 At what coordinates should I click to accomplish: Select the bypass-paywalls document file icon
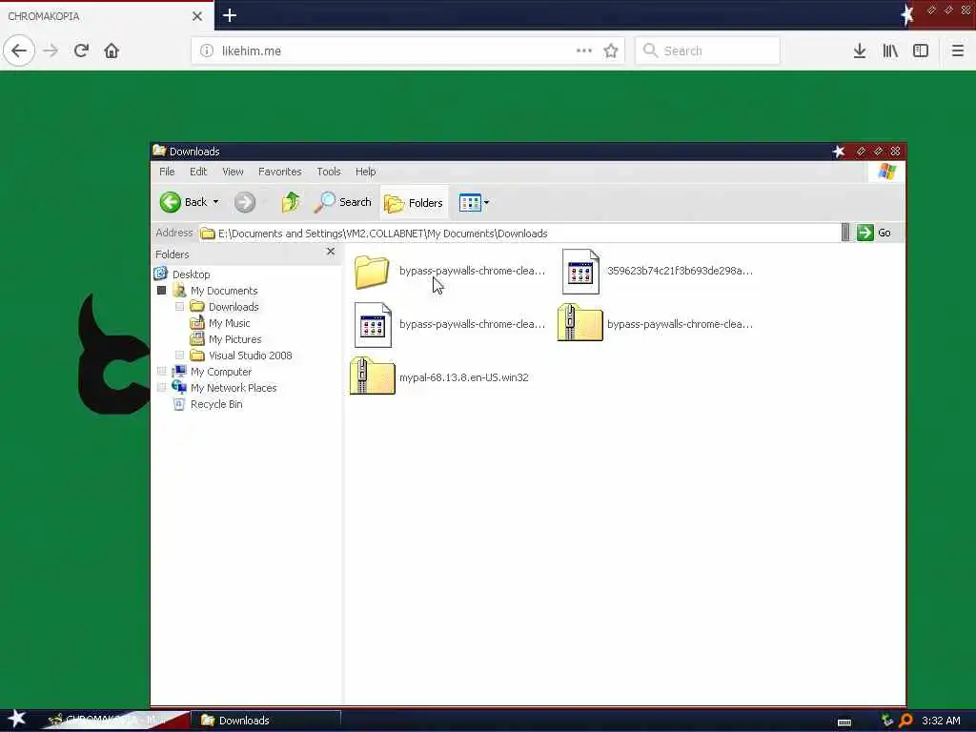(x=373, y=324)
